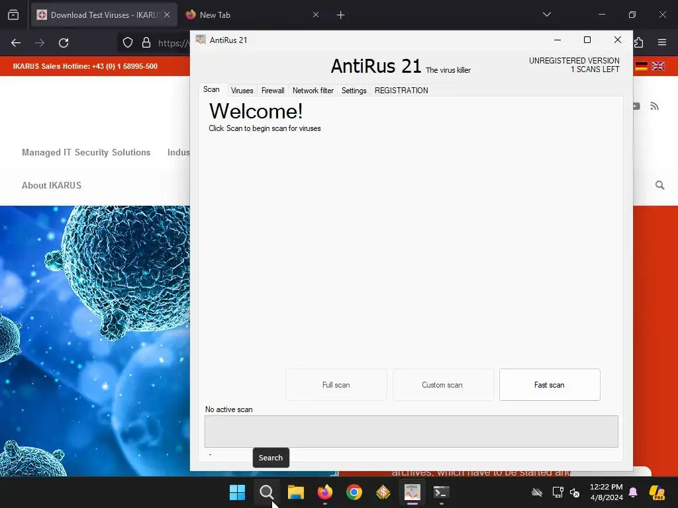Launch Google Chrome from the taskbar
678x508 pixels.
point(354,492)
